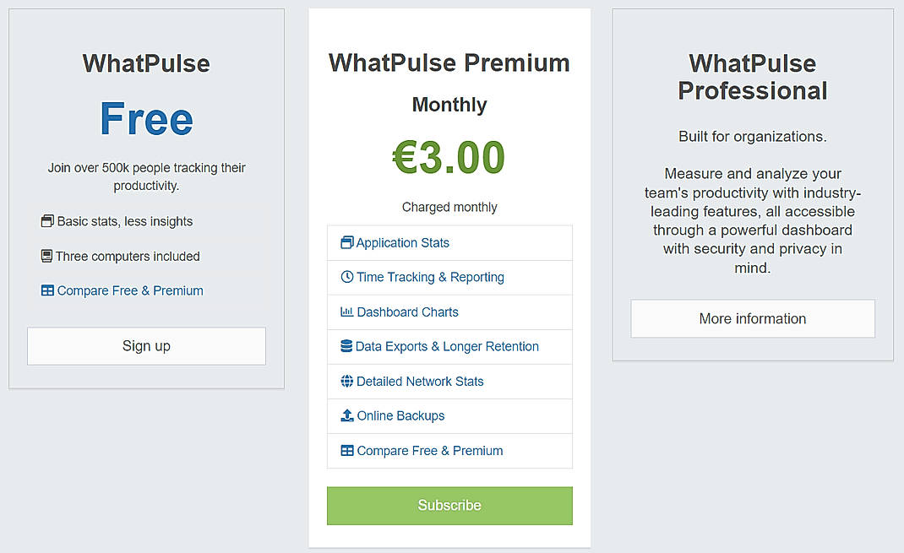
Task: Open Compare Free & Premium under the Free plan
Action: point(128,290)
